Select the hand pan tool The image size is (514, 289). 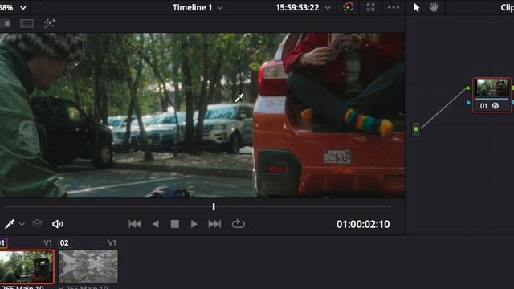pyautogui.click(x=434, y=7)
